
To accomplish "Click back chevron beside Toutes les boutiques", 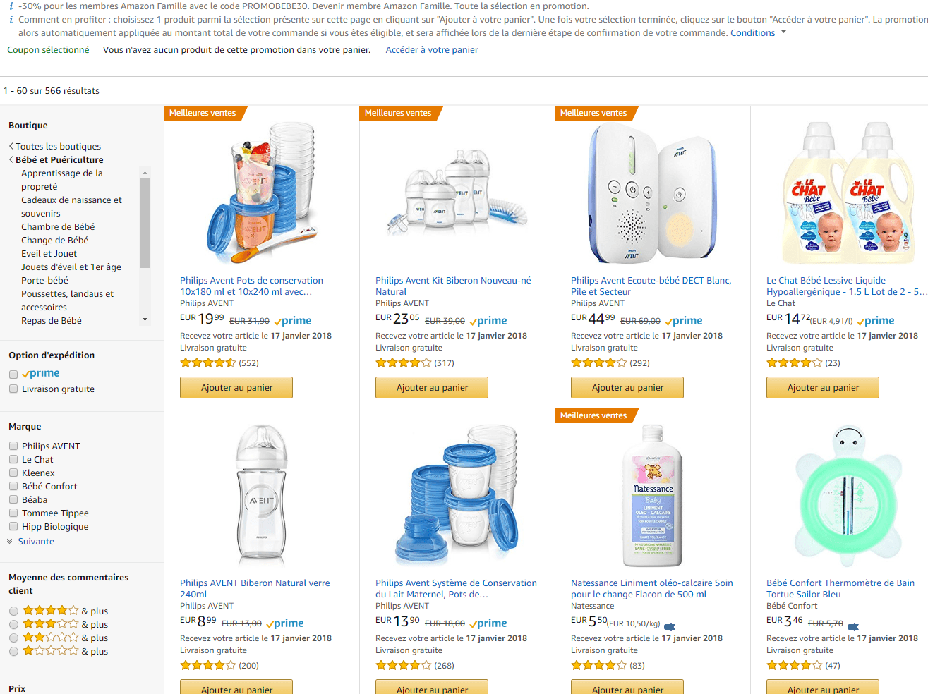I will click(11, 147).
